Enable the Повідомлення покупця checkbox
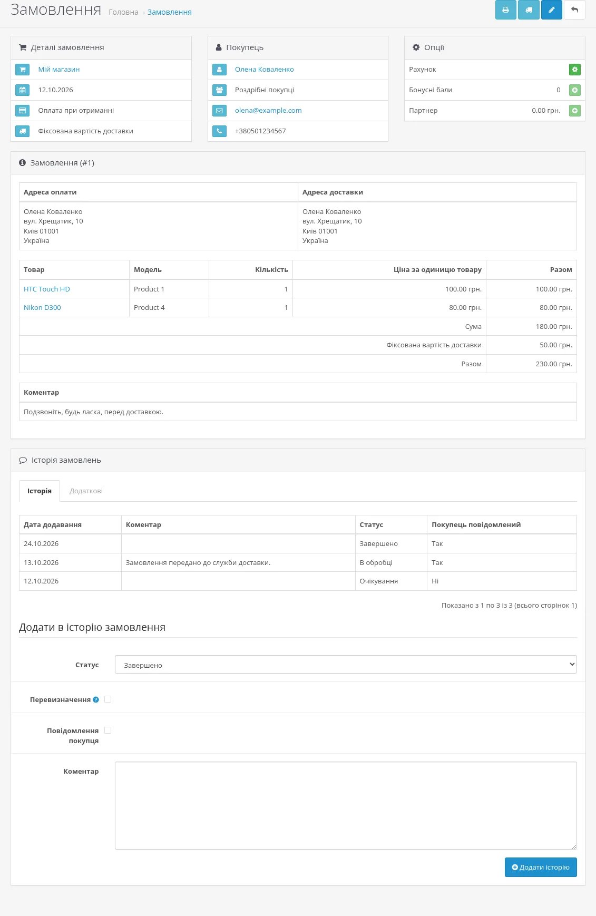 click(108, 730)
